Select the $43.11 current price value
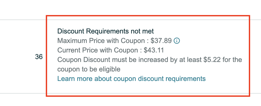The image size is (261, 106). tap(154, 50)
